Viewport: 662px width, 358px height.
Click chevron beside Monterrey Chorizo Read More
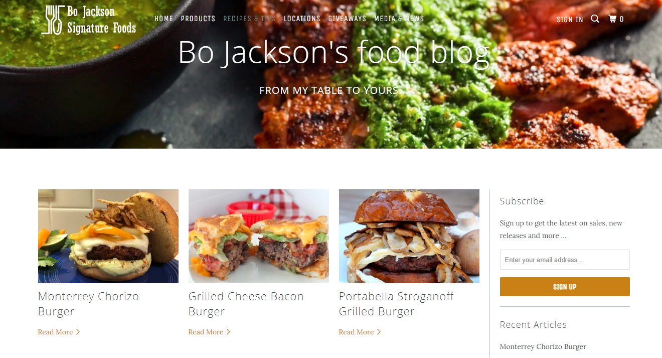pos(78,332)
